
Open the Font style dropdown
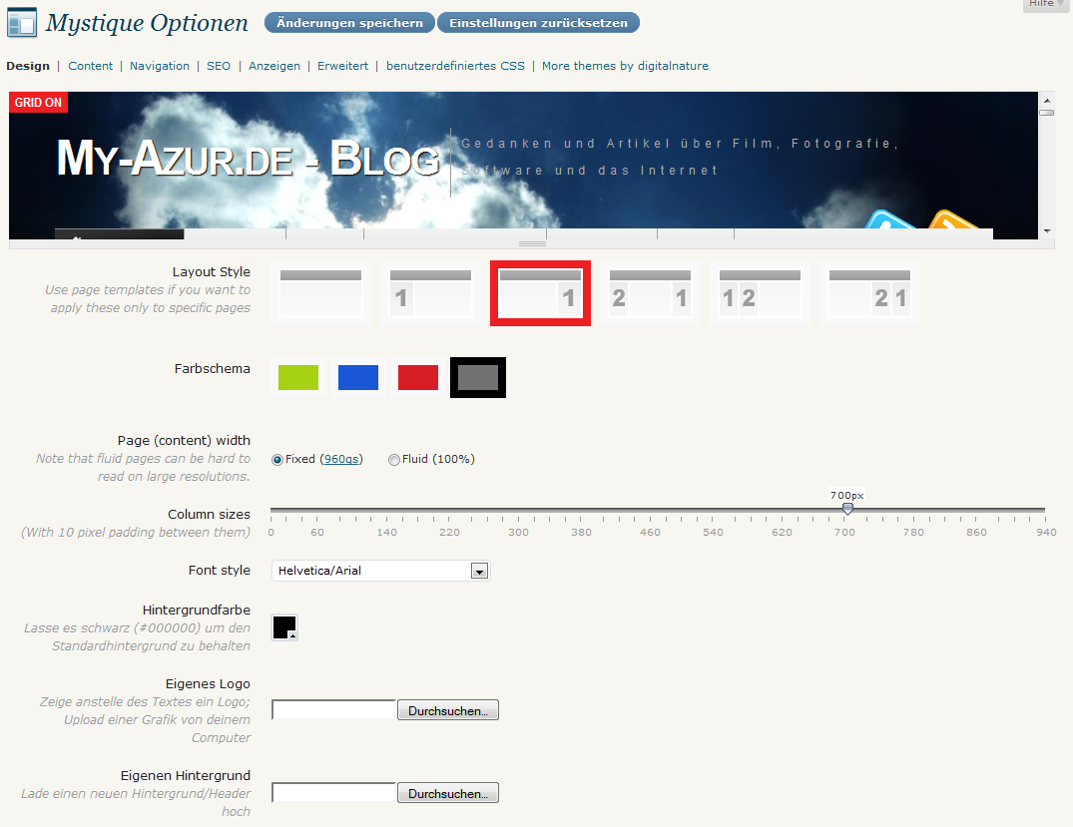click(380, 571)
